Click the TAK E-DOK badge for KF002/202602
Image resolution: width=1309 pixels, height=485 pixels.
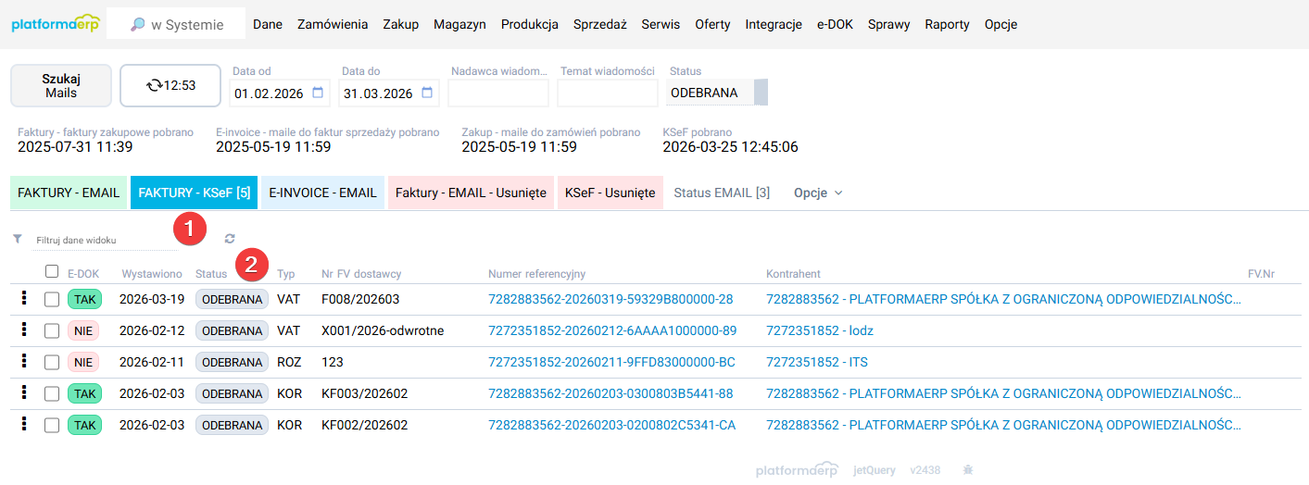coord(84,425)
